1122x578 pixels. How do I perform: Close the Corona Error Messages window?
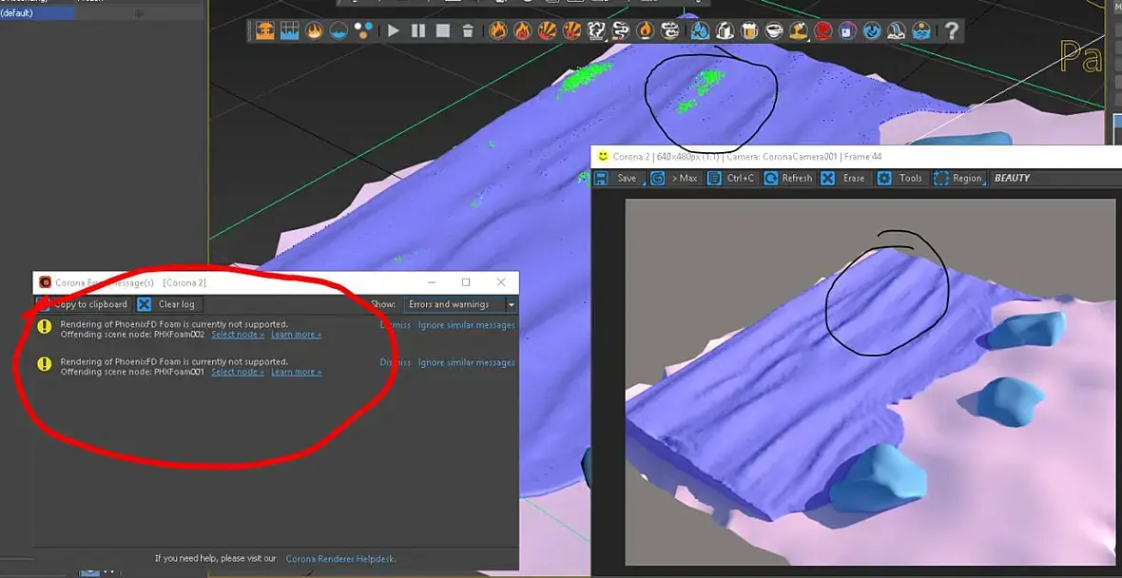point(501,282)
